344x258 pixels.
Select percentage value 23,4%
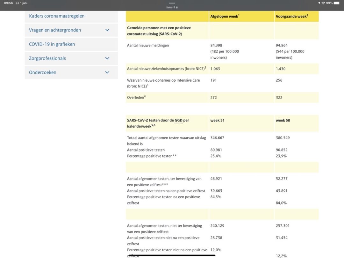tap(216, 156)
